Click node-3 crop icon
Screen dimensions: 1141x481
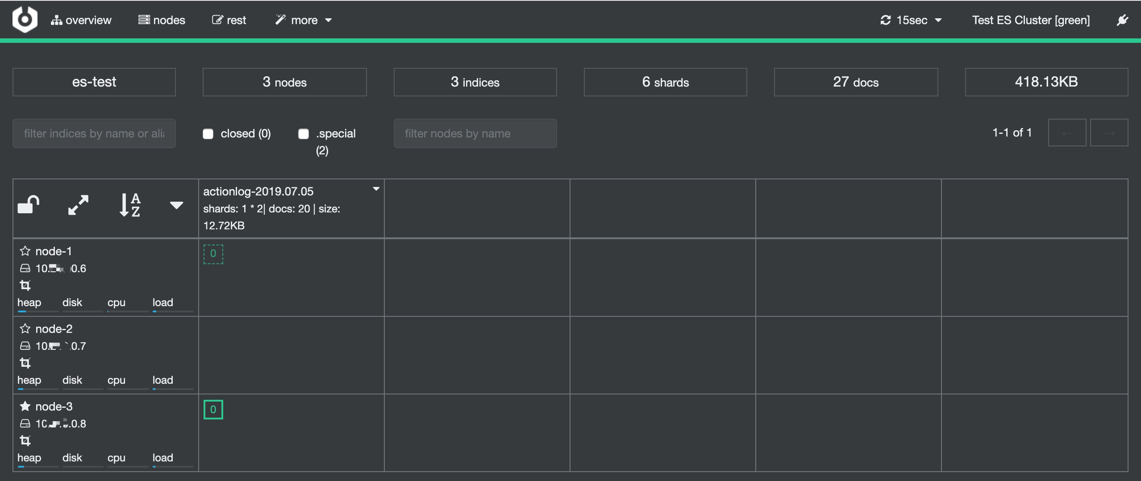[x=25, y=440]
